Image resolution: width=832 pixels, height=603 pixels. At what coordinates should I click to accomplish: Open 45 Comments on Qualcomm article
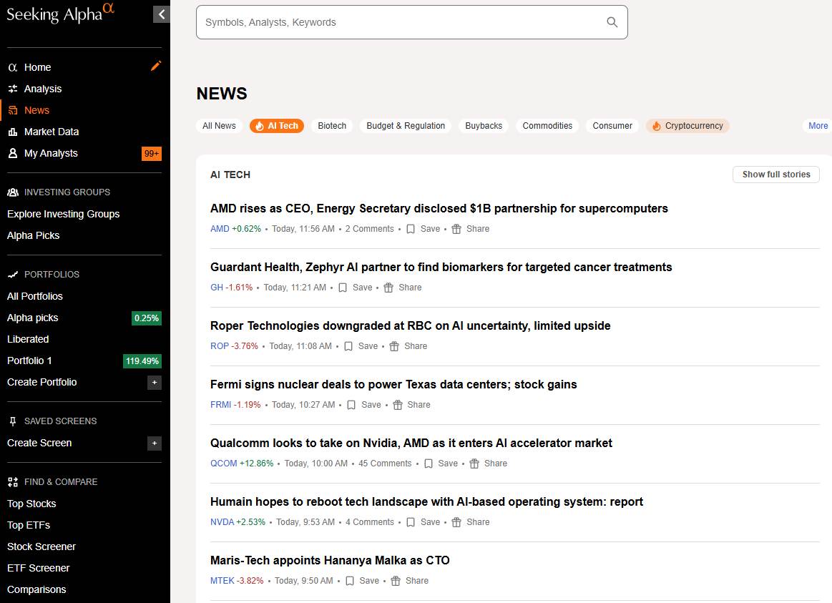(385, 464)
